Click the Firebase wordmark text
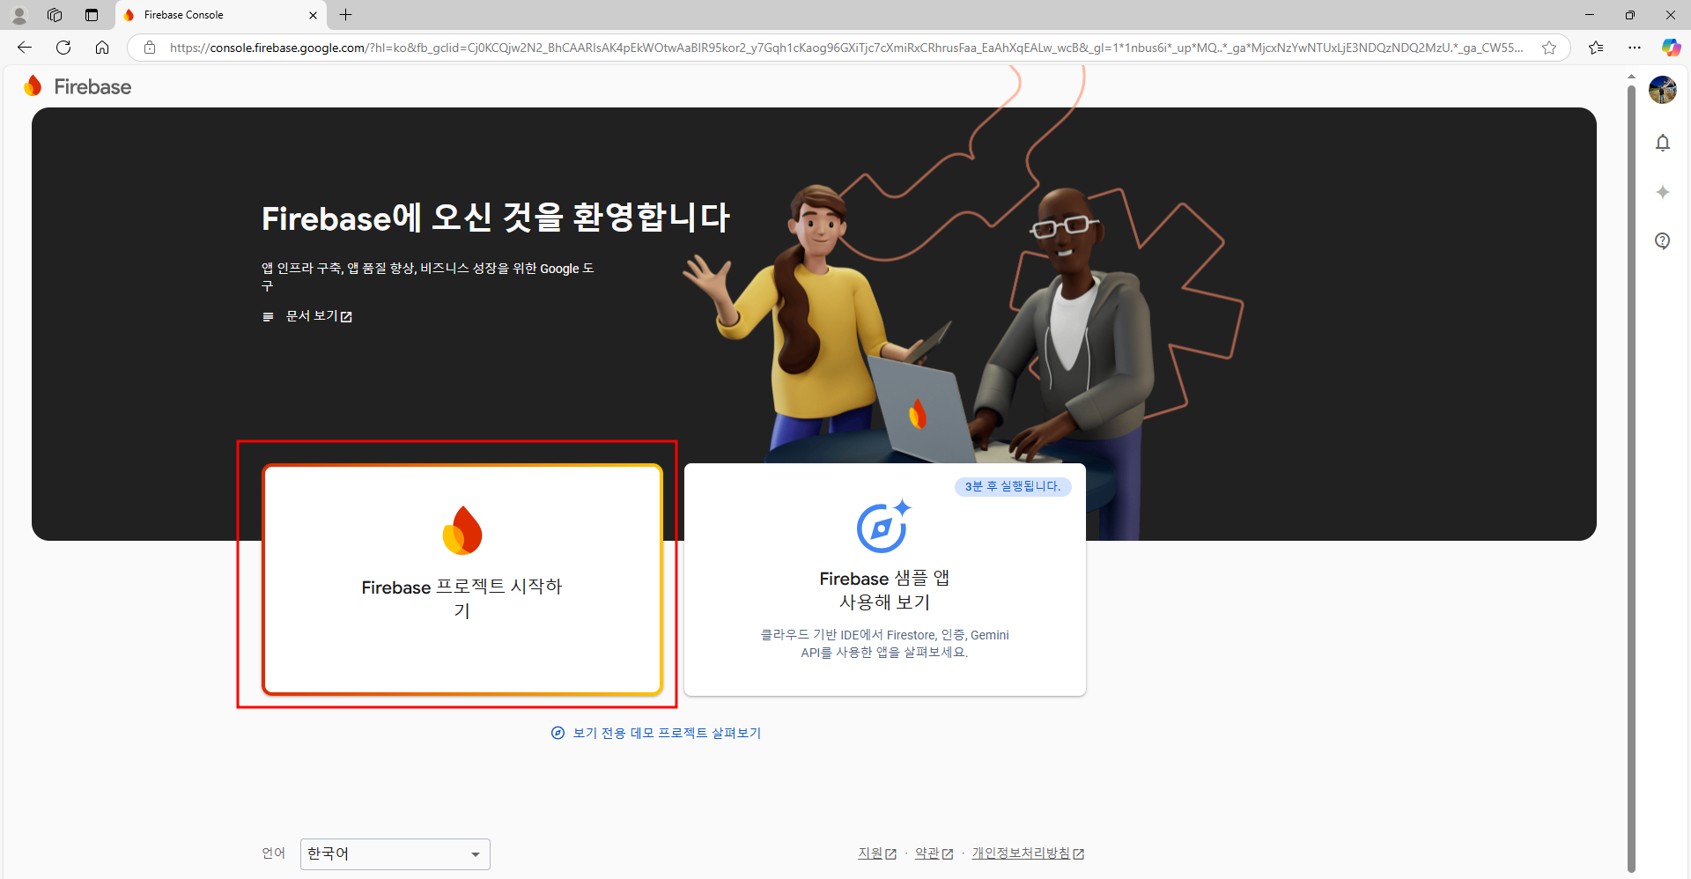 tap(92, 86)
